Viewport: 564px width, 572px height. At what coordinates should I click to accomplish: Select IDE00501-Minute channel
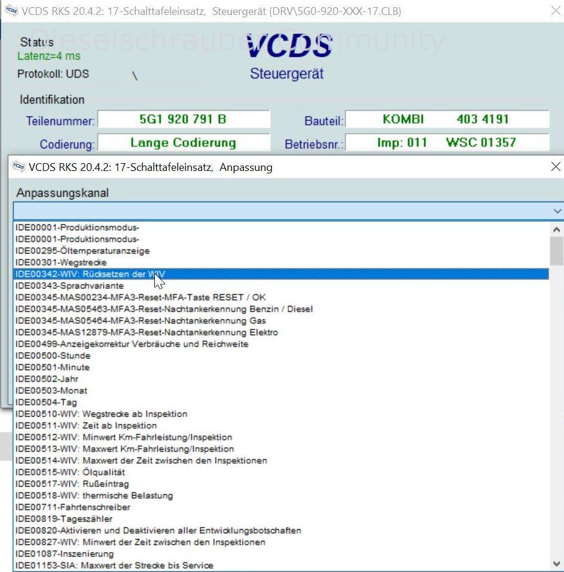click(x=281, y=368)
